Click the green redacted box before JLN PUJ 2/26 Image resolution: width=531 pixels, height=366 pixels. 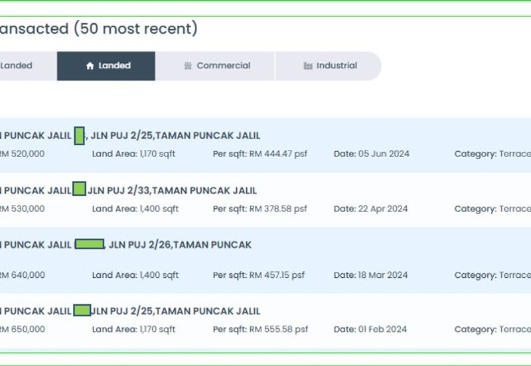pyautogui.click(x=90, y=245)
